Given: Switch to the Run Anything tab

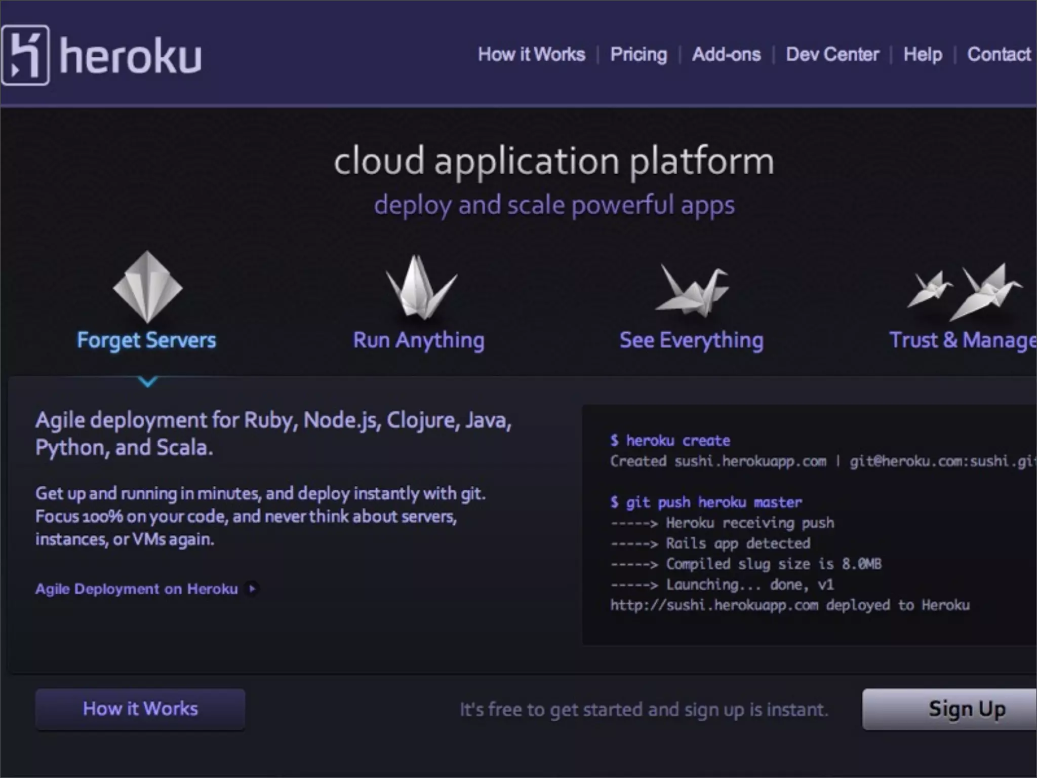Looking at the screenshot, I should [419, 340].
